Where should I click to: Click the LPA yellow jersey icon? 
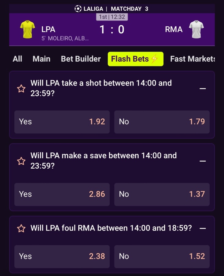click(28, 29)
